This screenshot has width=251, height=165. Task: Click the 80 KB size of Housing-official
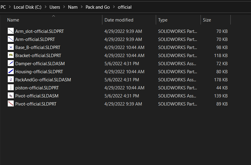[x=222, y=72]
